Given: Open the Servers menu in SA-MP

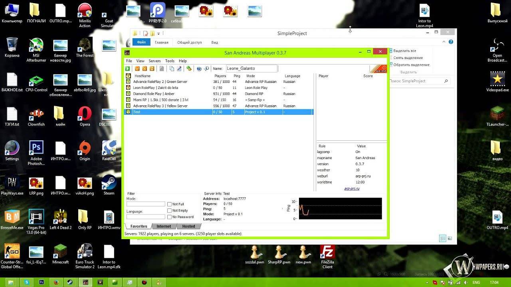Looking at the screenshot, I should point(154,61).
